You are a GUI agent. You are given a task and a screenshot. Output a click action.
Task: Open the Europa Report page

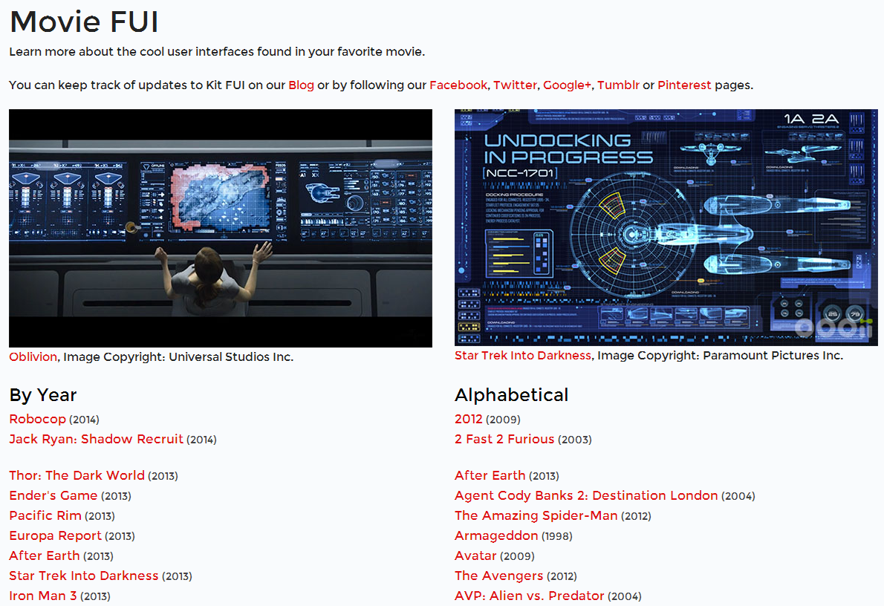pyautogui.click(x=55, y=535)
